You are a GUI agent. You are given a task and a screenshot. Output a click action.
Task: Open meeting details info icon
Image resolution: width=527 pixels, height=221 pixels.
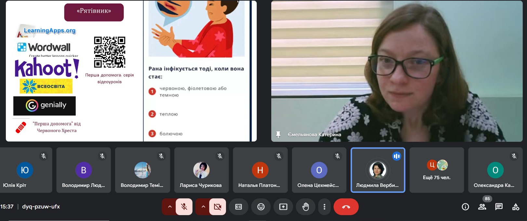465,207
